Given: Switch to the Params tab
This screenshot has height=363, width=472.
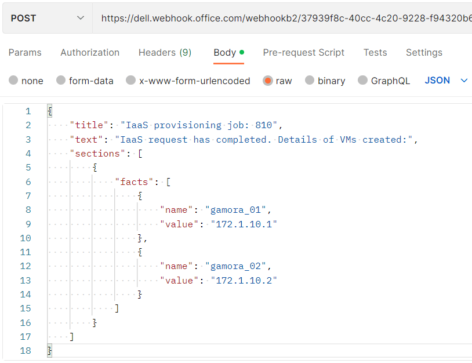Looking at the screenshot, I should pos(25,52).
